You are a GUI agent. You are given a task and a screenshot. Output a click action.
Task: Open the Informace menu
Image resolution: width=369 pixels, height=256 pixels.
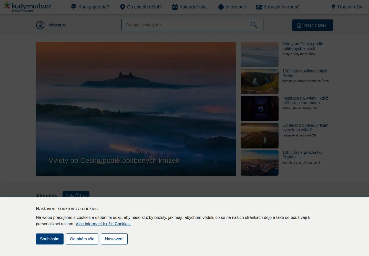click(x=232, y=7)
